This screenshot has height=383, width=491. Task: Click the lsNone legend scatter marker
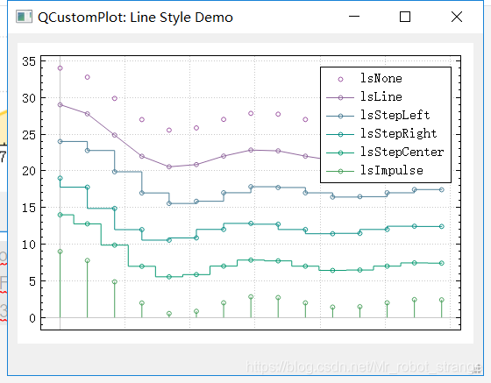tap(340, 80)
